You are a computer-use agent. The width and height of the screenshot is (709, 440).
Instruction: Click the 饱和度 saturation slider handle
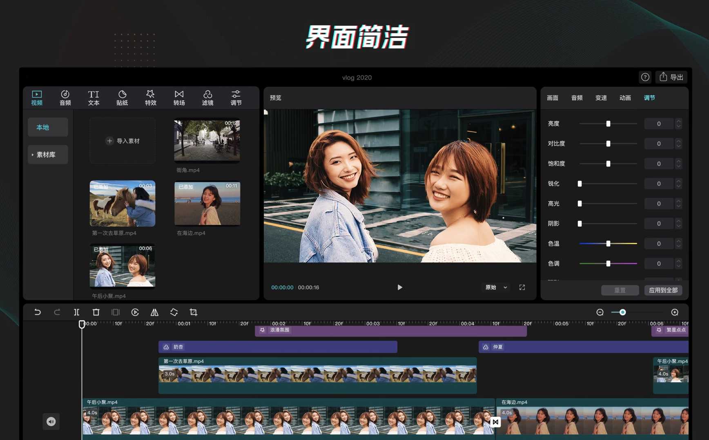[608, 164]
